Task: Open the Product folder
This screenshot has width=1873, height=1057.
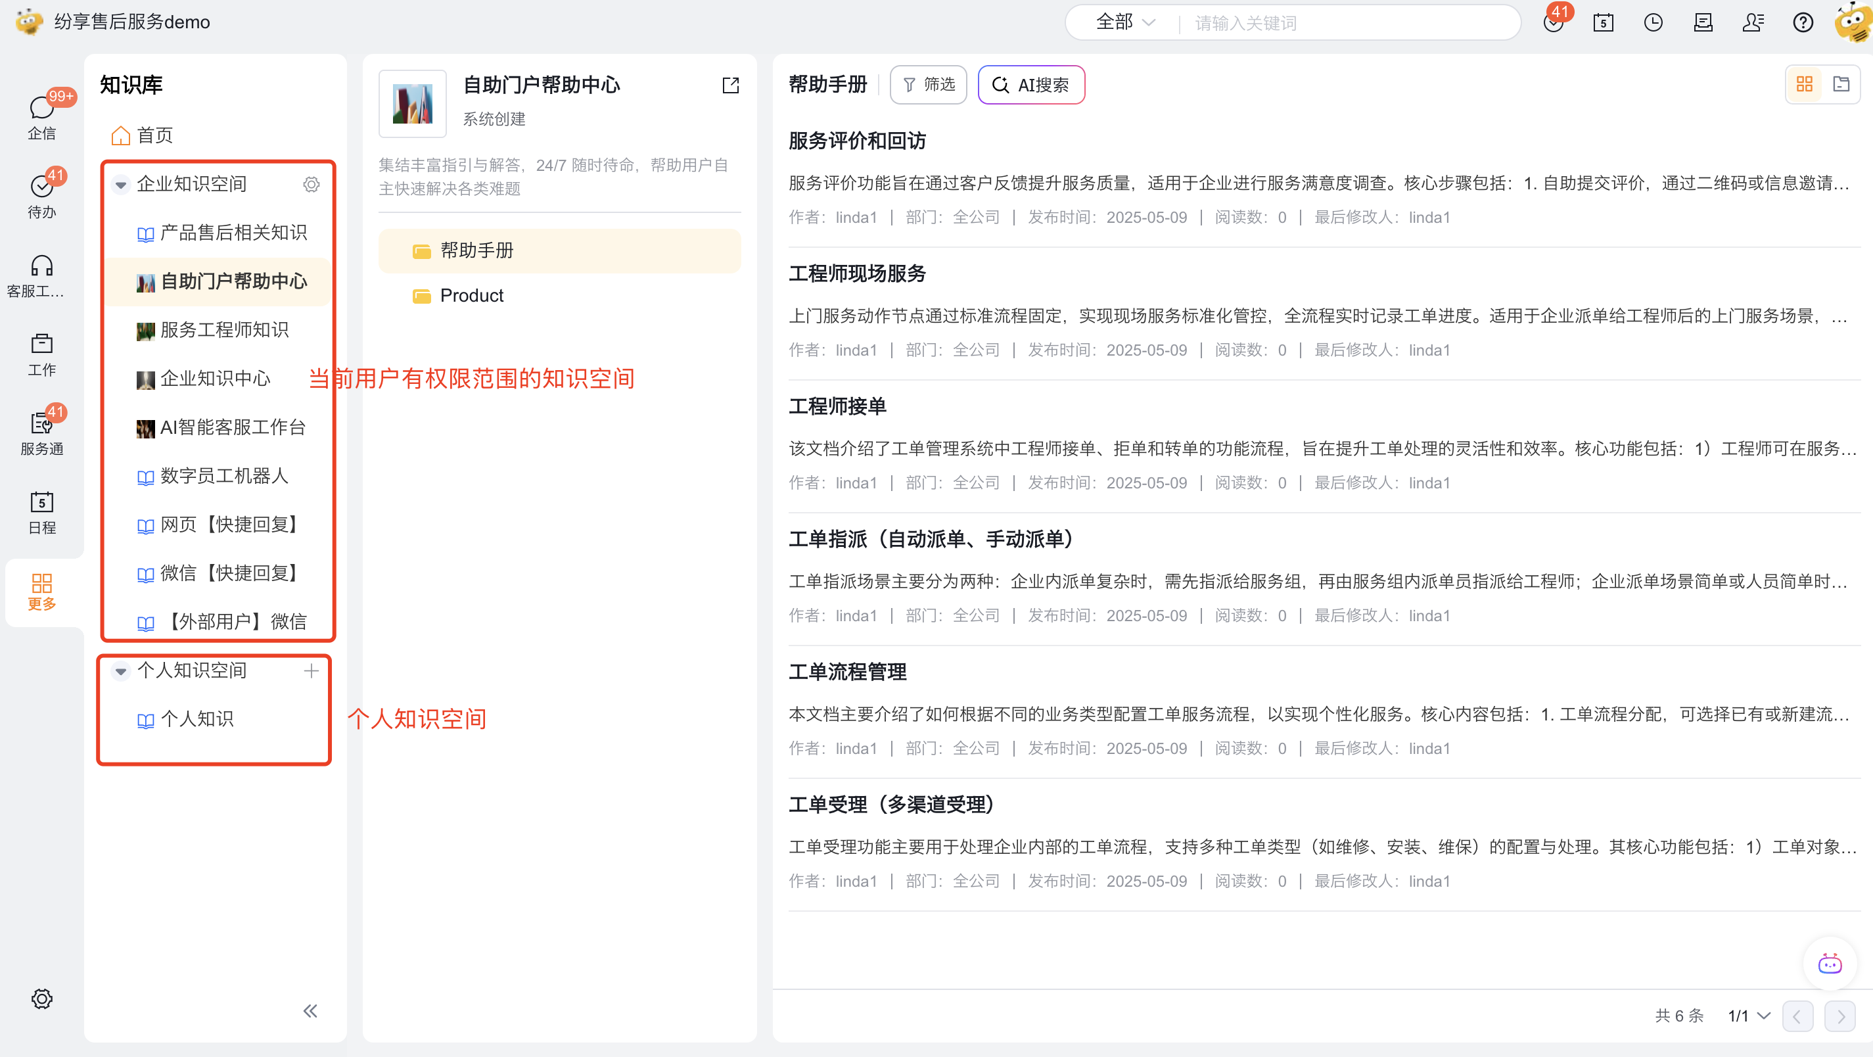Action: pyautogui.click(x=559, y=296)
